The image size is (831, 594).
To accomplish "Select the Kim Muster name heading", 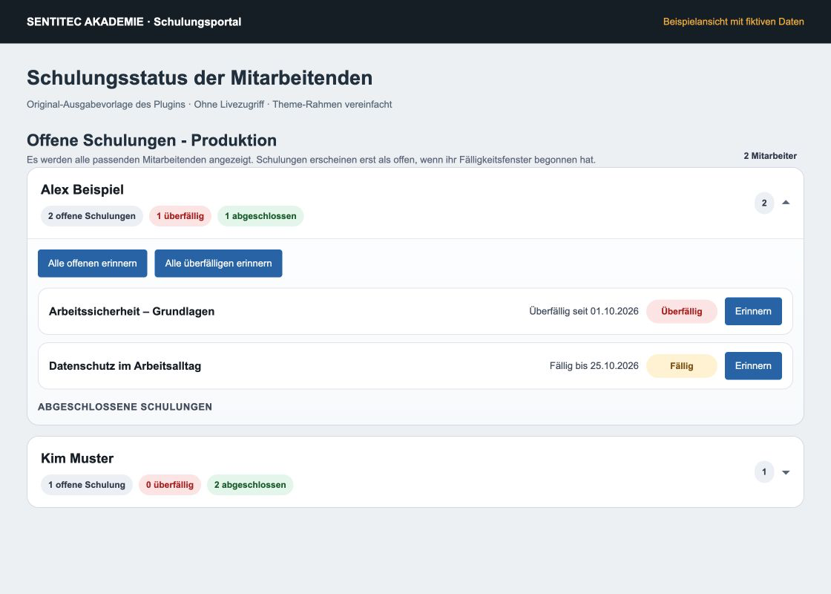I will click(x=77, y=459).
